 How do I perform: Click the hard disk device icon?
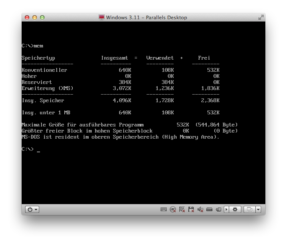[x=209, y=209]
